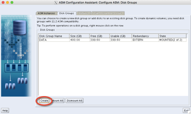Click the Redundancy column header
Viewport: 191px width, 114px height.
(145, 36)
